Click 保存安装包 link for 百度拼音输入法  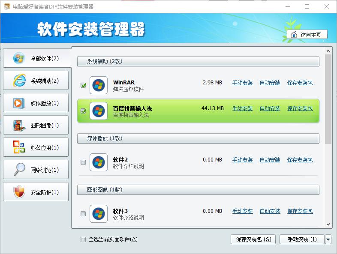tap(300, 108)
